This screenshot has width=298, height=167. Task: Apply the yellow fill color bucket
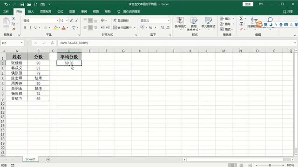click(55, 28)
